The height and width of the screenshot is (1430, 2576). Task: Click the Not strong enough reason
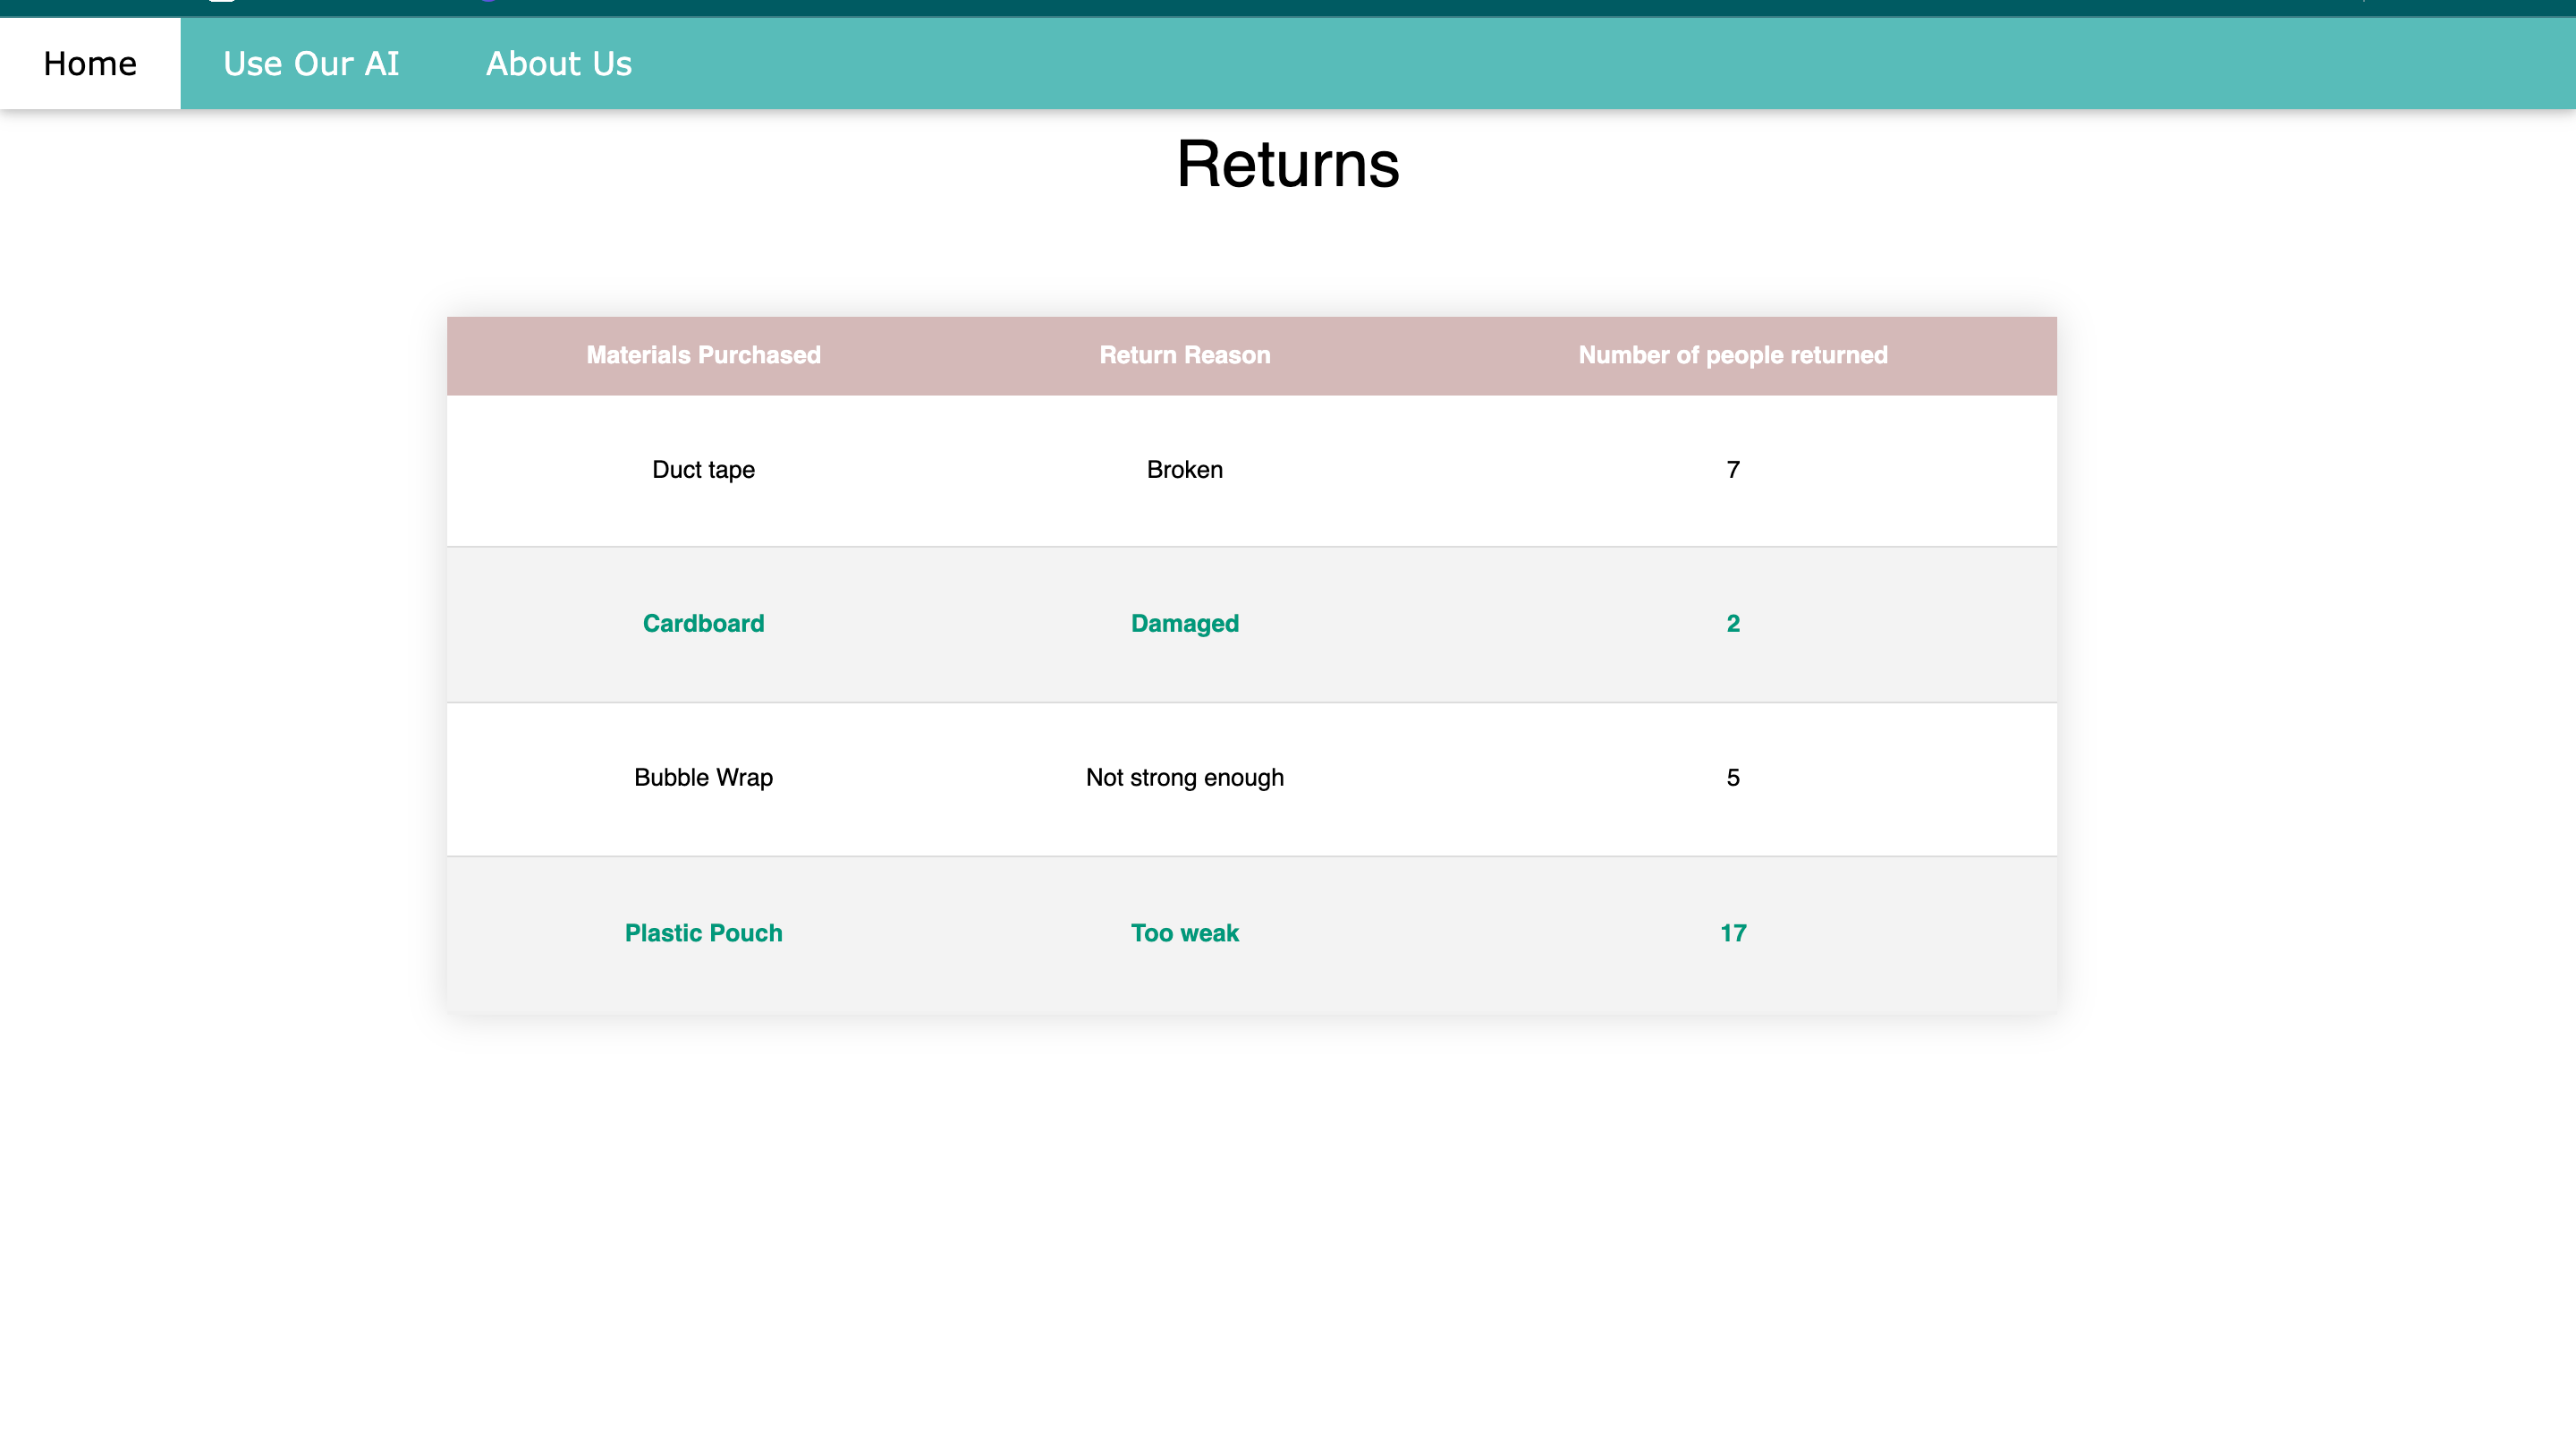point(1184,778)
